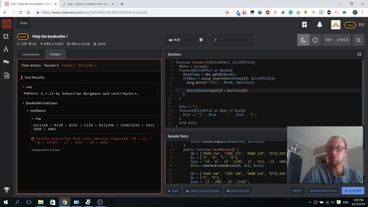
Task: Click the 6 kyu kata rank badge
Action: [x=23, y=37]
